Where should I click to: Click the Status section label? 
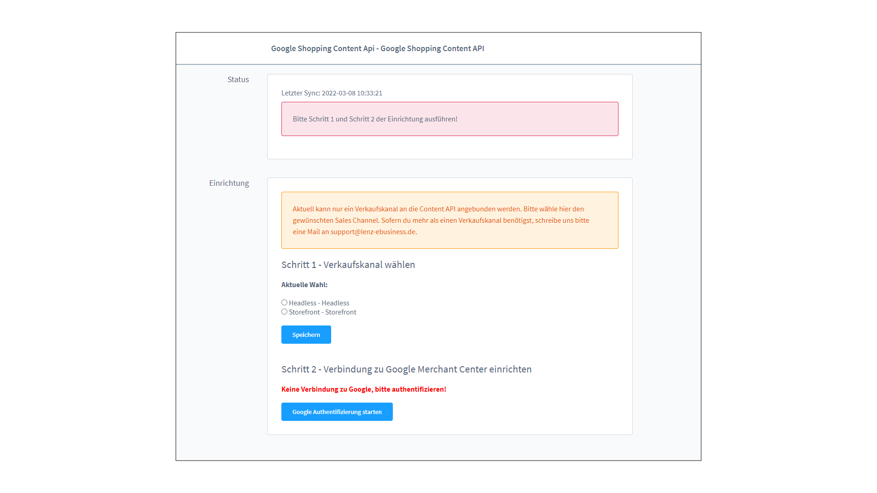238,79
